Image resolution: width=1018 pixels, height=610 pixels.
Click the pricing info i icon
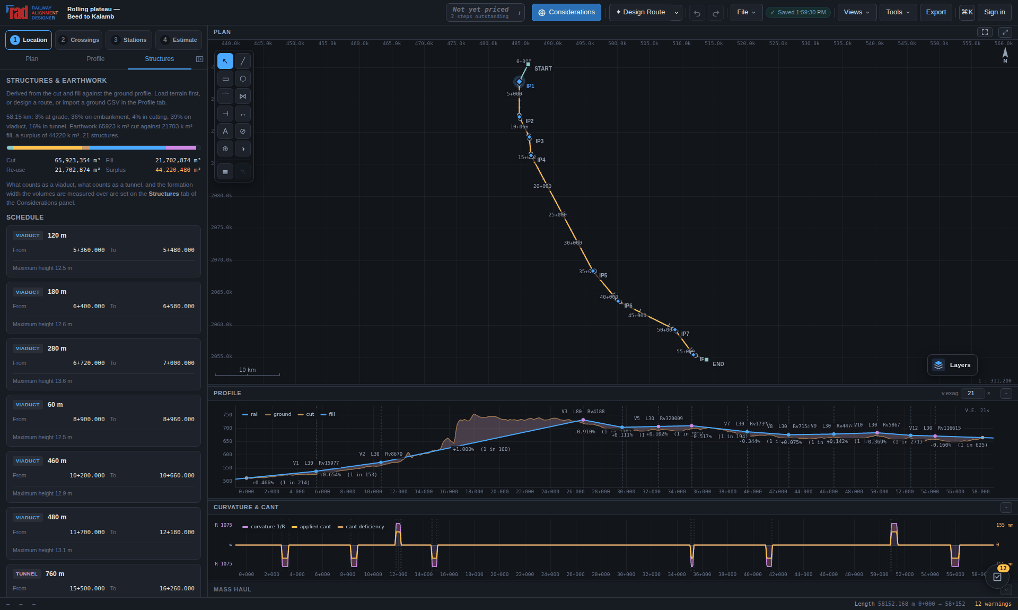pos(519,13)
